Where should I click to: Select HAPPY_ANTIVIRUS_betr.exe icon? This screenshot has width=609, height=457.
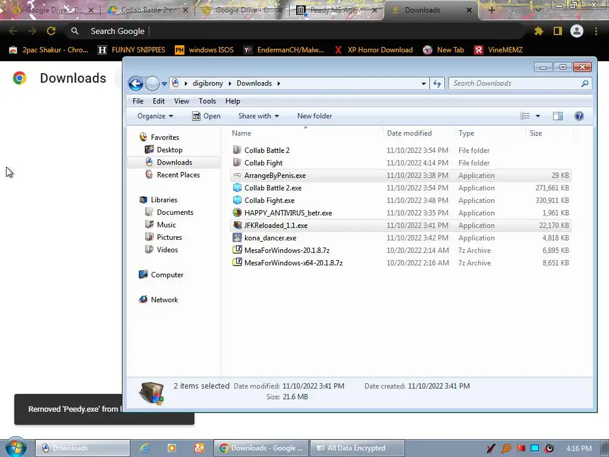(x=237, y=212)
